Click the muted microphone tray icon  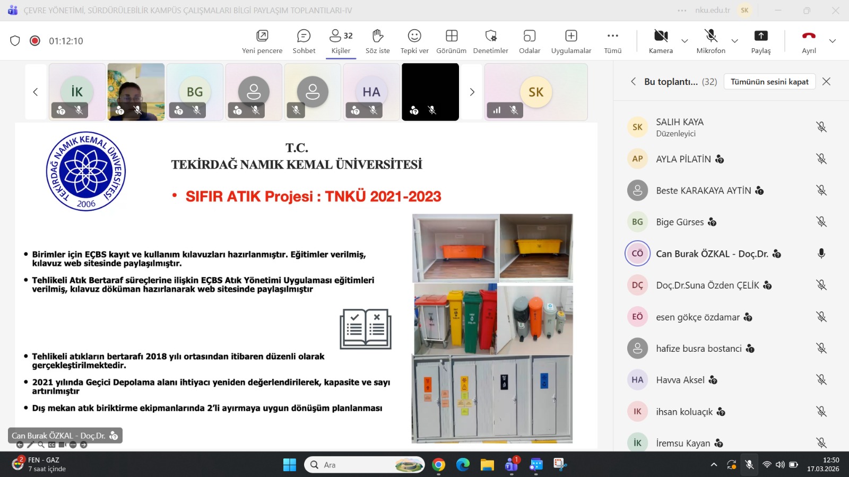pyautogui.click(x=749, y=465)
